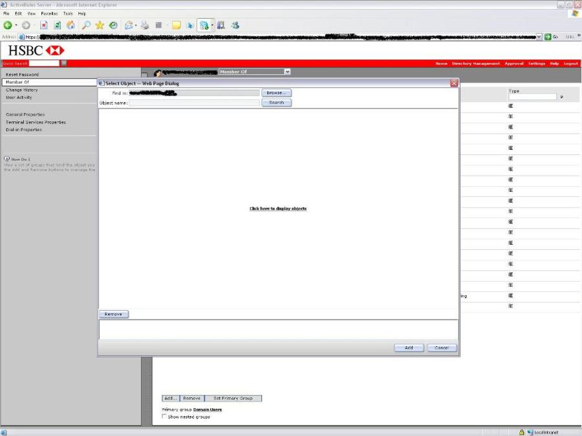Open the Member Of dropdown in header
582x436 pixels.
(287, 72)
